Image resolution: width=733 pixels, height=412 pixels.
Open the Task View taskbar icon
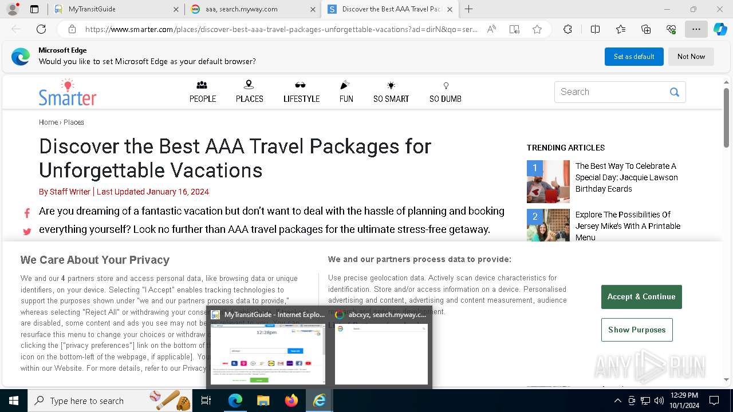(207, 401)
